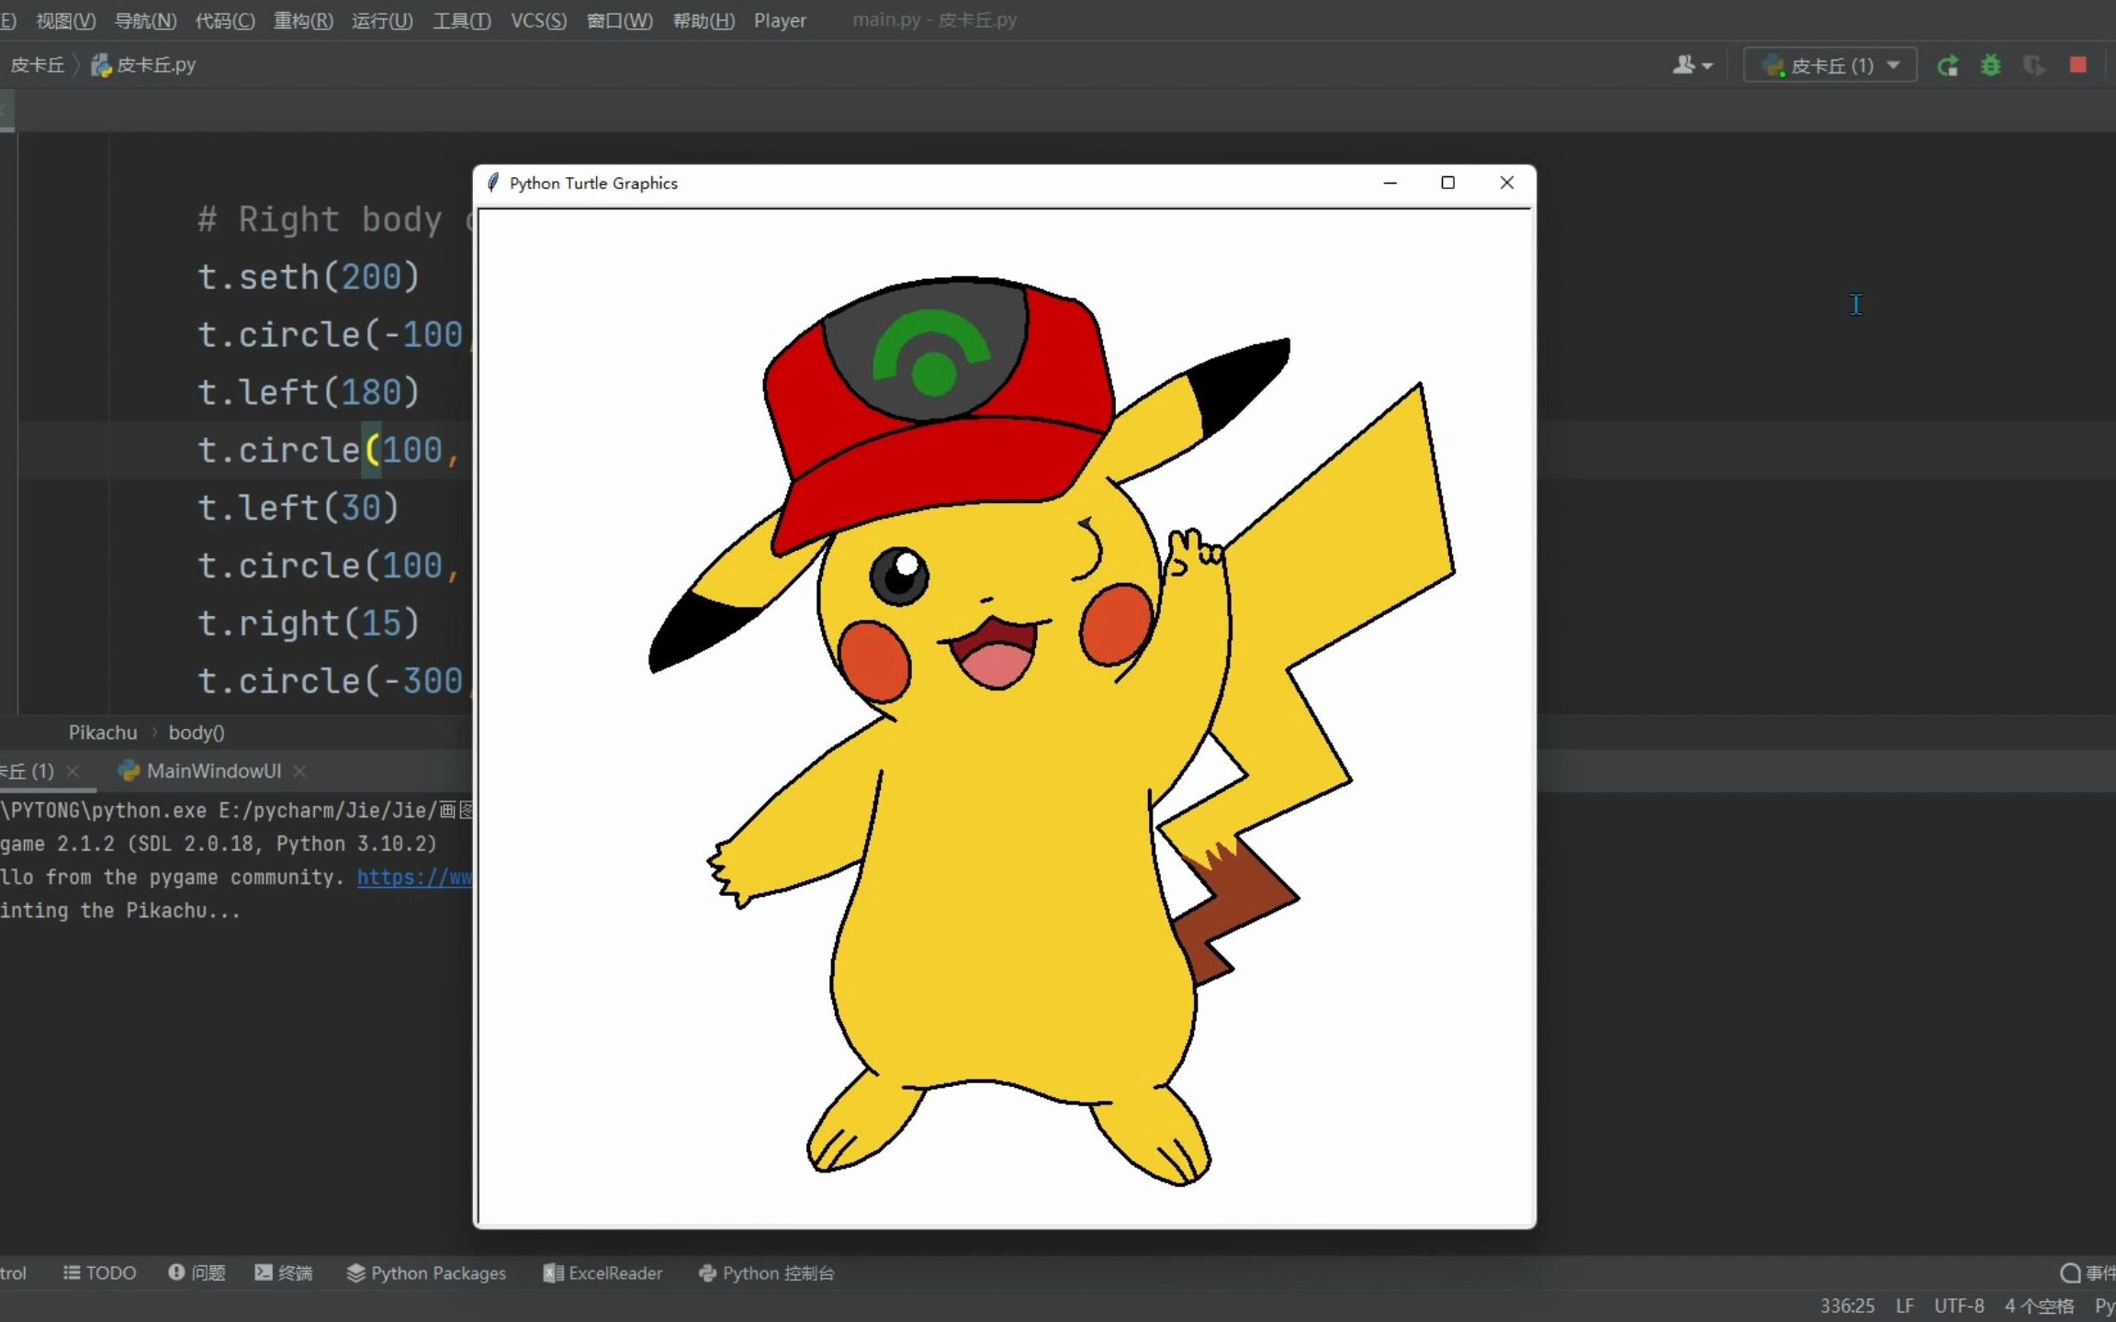2116x1322 pixels.
Task: Click the pygame community https link
Action: coord(414,878)
